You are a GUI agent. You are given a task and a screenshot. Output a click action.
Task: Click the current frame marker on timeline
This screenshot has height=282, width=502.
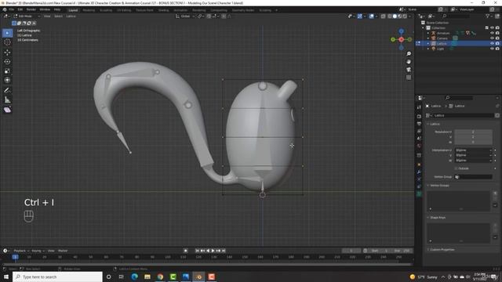click(x=16, y=257)
